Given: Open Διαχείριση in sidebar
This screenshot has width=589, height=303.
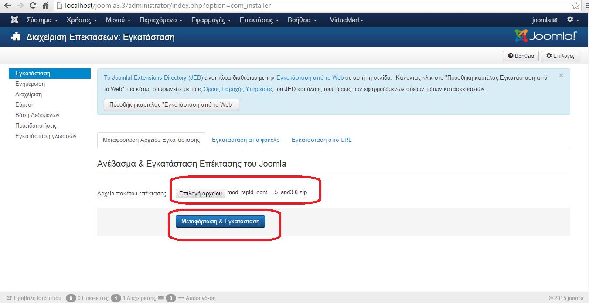Looking at the screenshot, I should (28, 94).
